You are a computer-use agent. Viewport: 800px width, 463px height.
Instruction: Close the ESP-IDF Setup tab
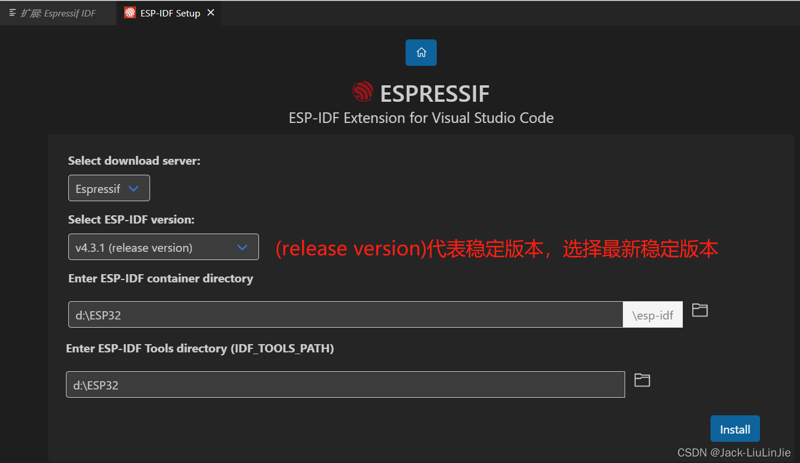211,13
